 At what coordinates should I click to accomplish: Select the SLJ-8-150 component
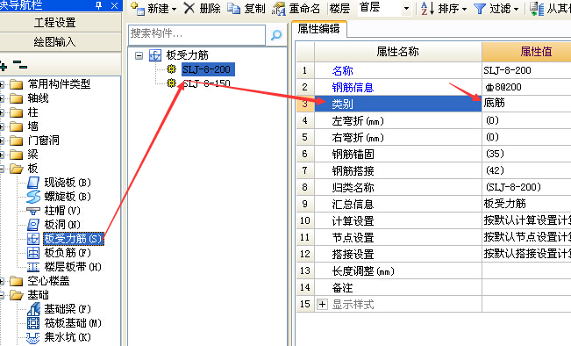206,83
